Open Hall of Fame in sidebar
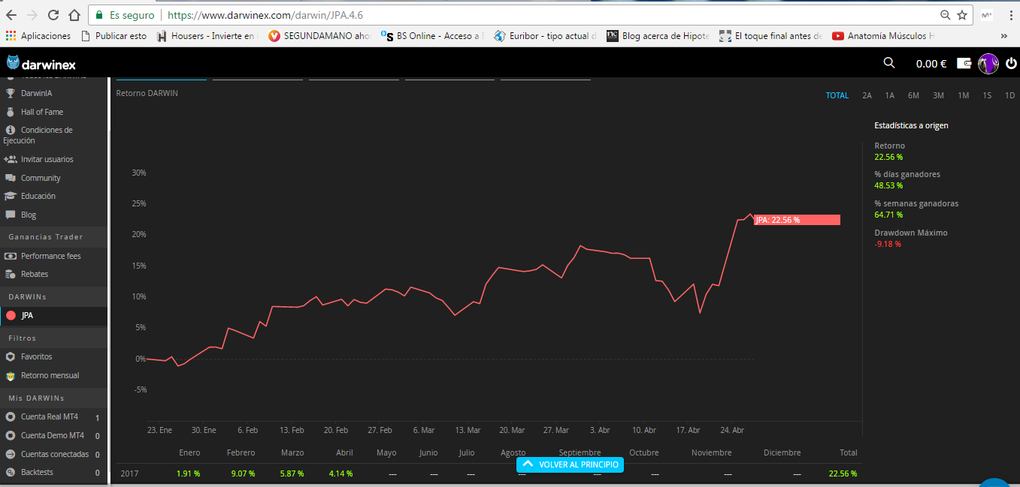Image resolution: width=1020 pixels, height=487 pixels. (x=41, y=112)
